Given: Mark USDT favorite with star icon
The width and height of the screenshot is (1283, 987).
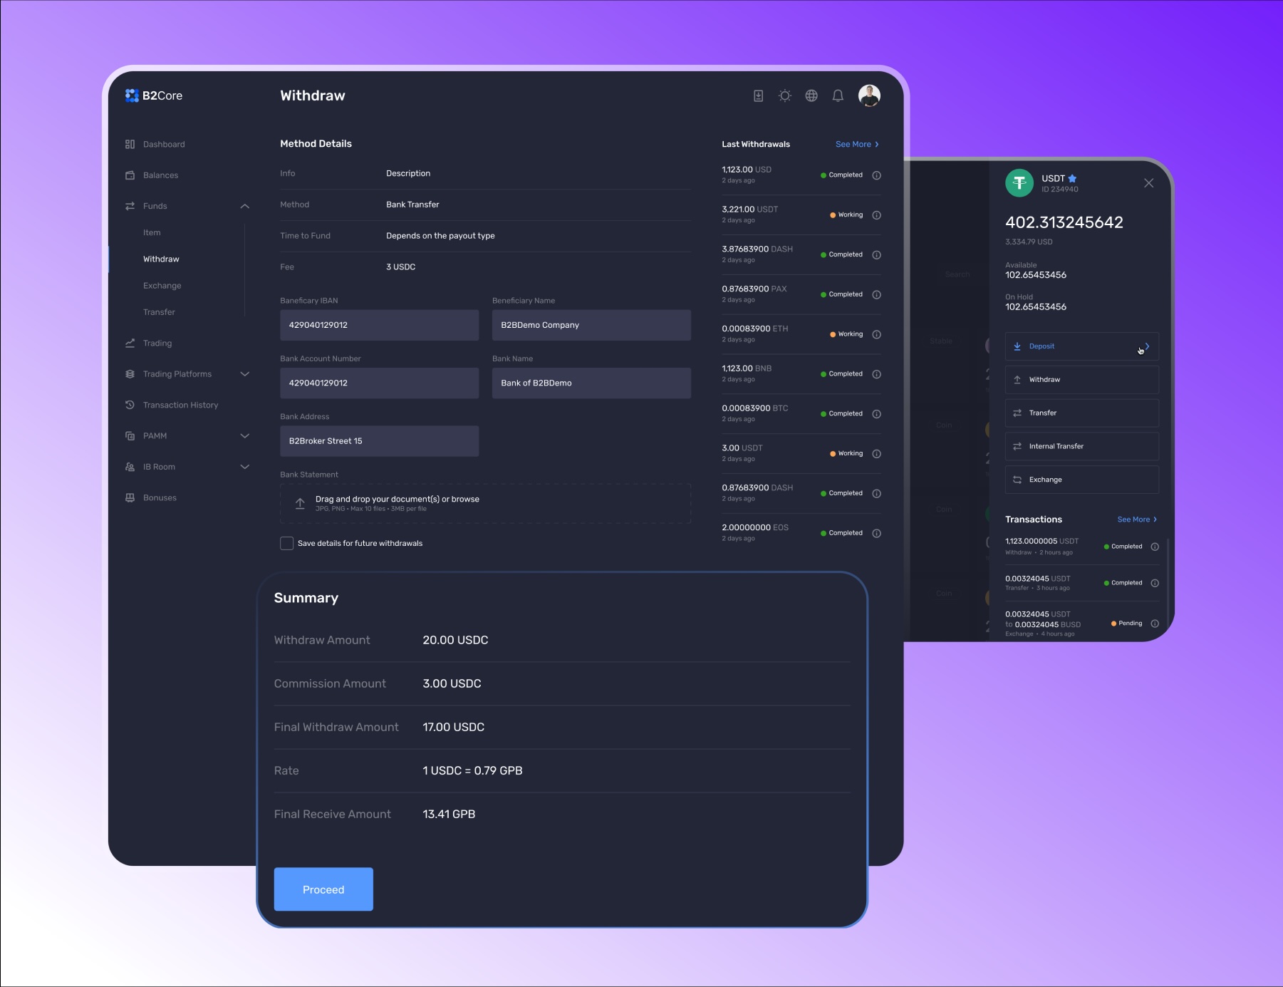Looking at the screenshot, I should point(1072,178).
